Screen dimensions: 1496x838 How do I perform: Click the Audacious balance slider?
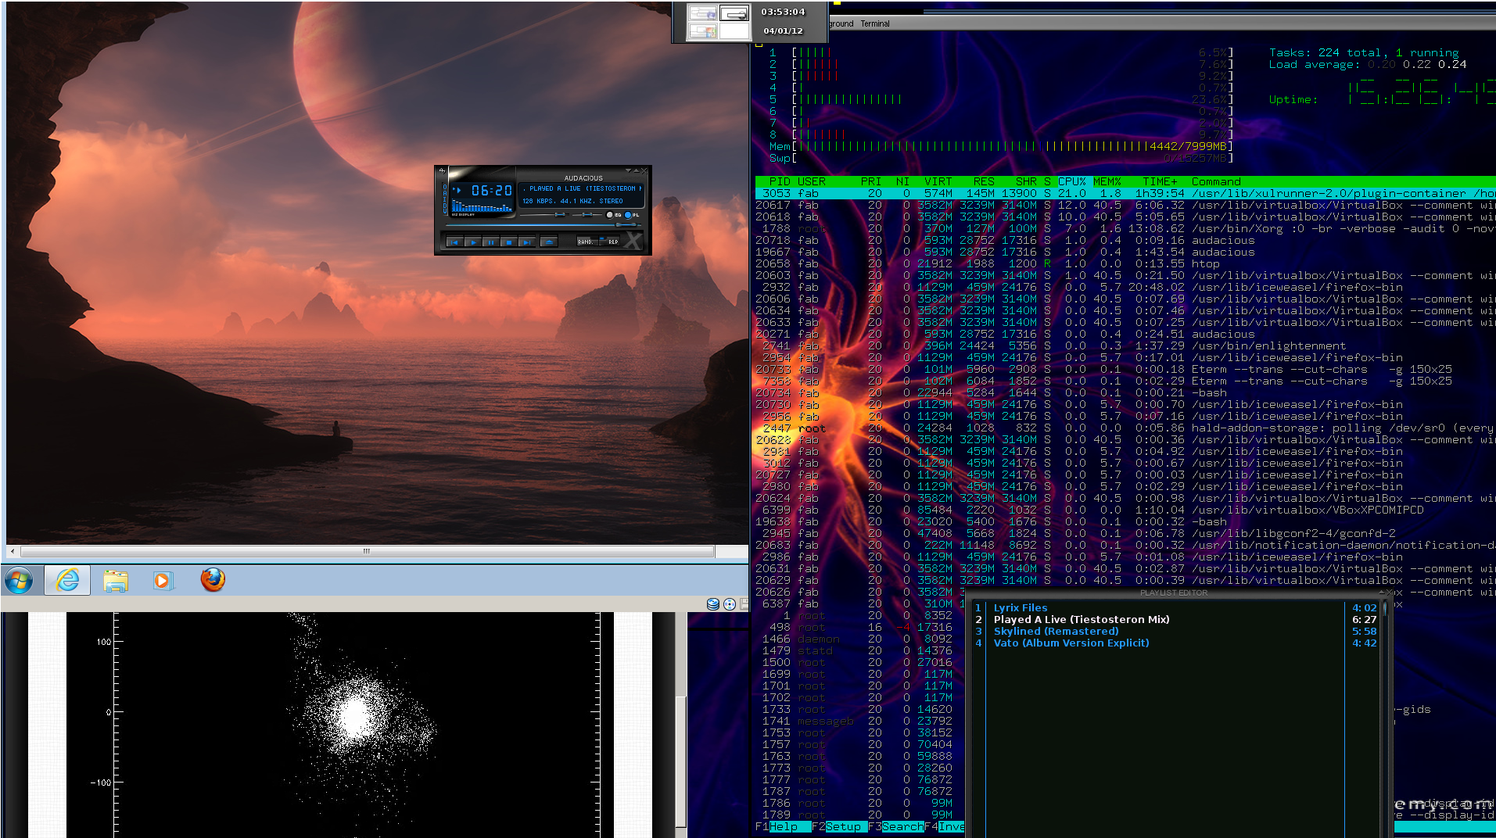(x=587, y=214)
